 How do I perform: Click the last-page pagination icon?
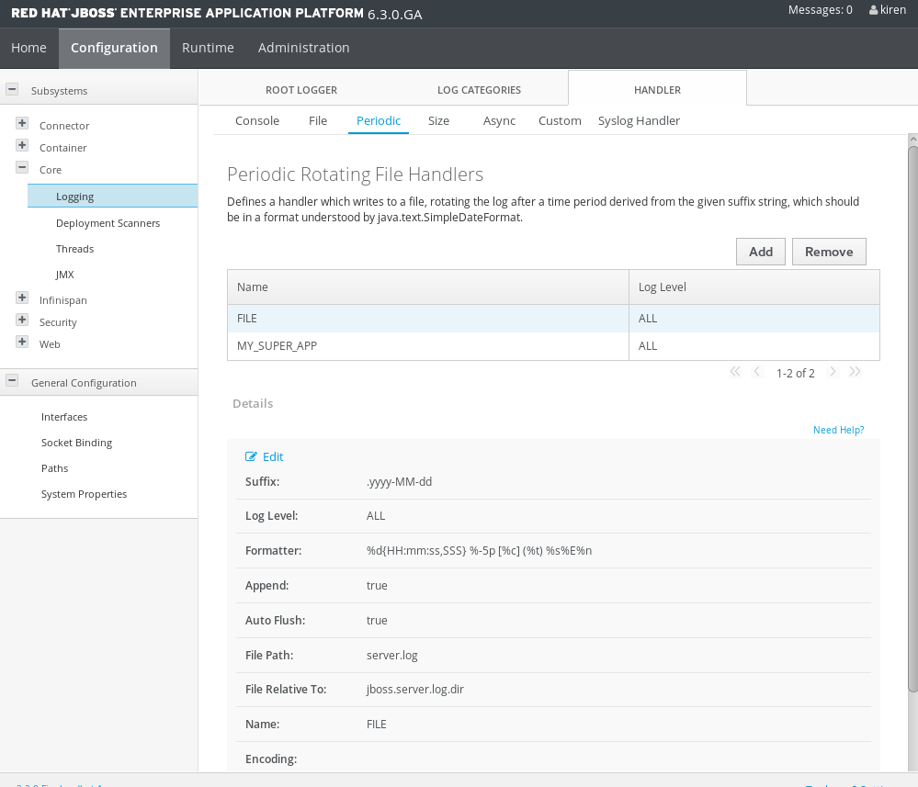pyautogui.click(x=855, y=371)
